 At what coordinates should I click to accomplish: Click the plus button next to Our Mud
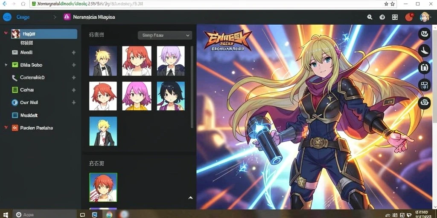click(74, 102)
